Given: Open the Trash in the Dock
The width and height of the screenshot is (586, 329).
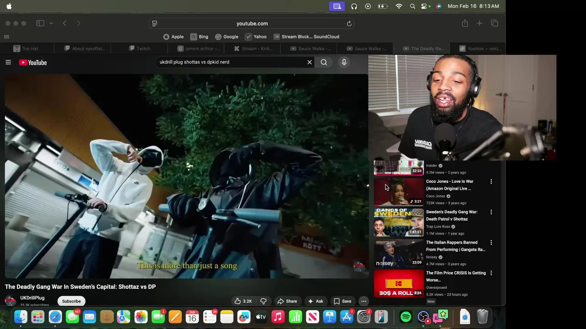Looking at the screenshot, I should click(x=482, y=317).
